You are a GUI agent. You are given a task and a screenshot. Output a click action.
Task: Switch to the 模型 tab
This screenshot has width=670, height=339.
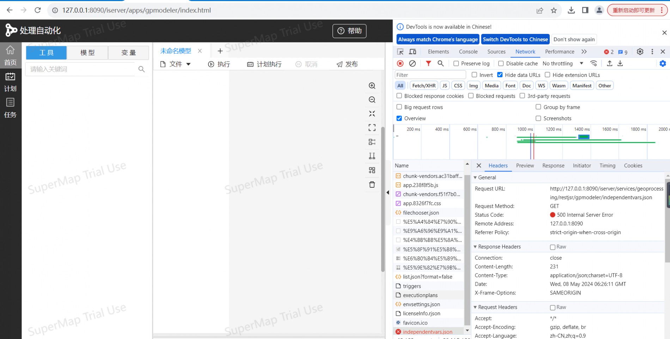[87, 53]
